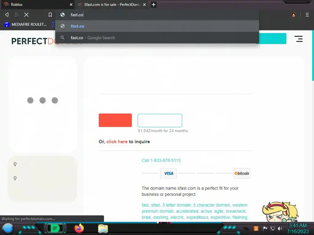Screen dimensions: 314x235
Task: Bookmark this page with the bookmark icon
Action: click(x=50, y=15)
